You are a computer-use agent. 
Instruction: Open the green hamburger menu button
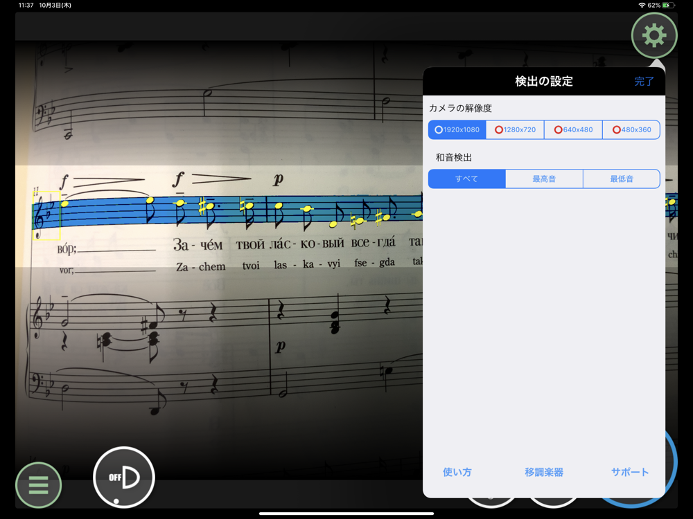[x=38, y=485]
